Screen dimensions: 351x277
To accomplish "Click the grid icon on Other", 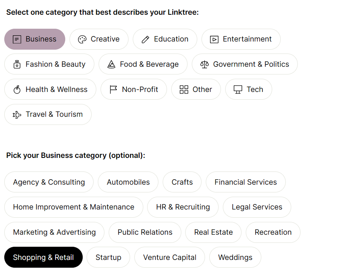I will click(x=184, y=90).
